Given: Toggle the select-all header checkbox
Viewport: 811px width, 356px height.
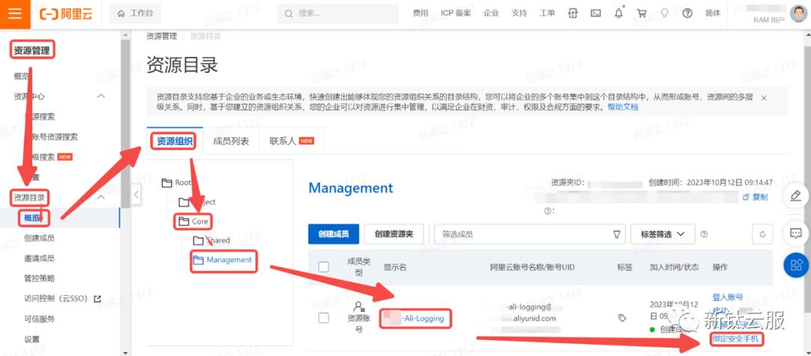Looking at the screenshot, I should 324,267.
